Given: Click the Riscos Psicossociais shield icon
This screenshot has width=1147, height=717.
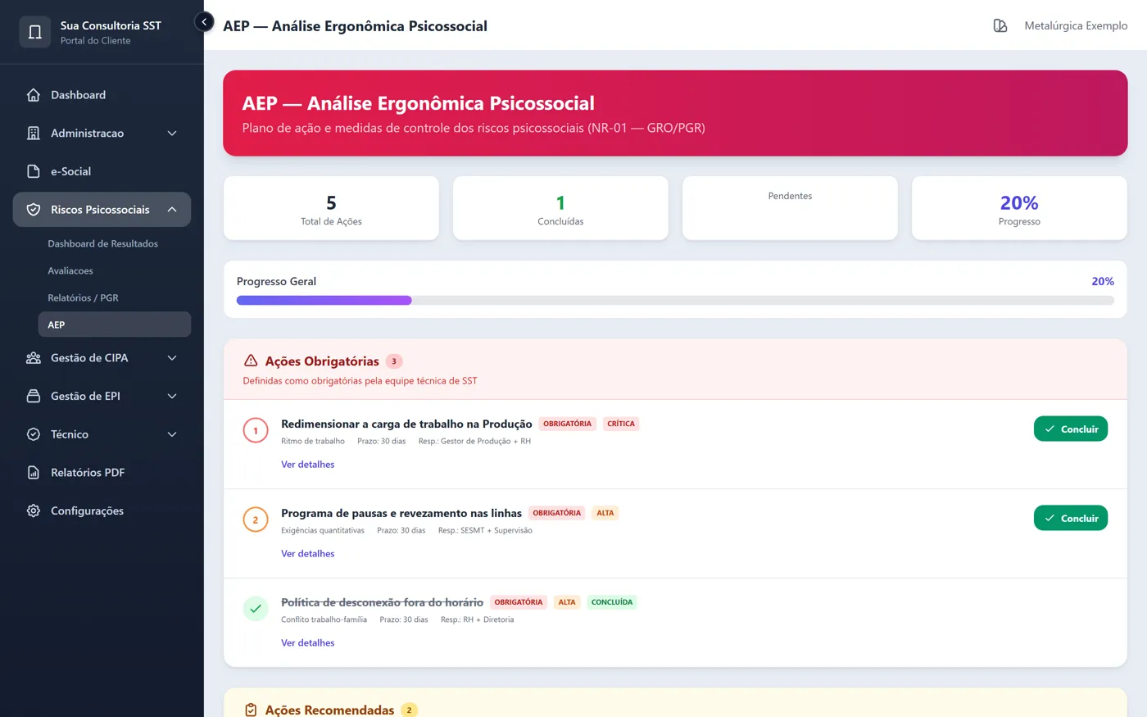Looking at the screenshot, I should click(34, 210).
